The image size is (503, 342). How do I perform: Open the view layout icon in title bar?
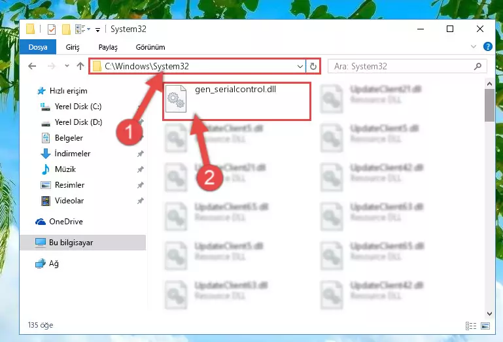80,29
